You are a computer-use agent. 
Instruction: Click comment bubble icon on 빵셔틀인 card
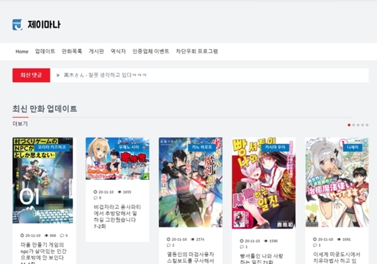click(242, 247)
